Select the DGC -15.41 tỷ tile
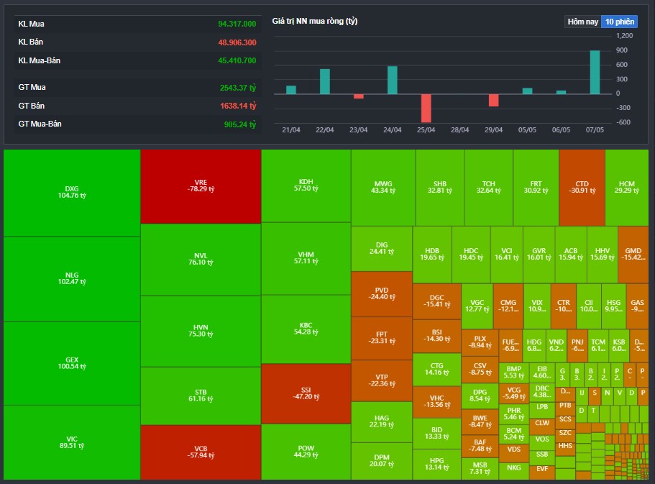 click(437, 301)
